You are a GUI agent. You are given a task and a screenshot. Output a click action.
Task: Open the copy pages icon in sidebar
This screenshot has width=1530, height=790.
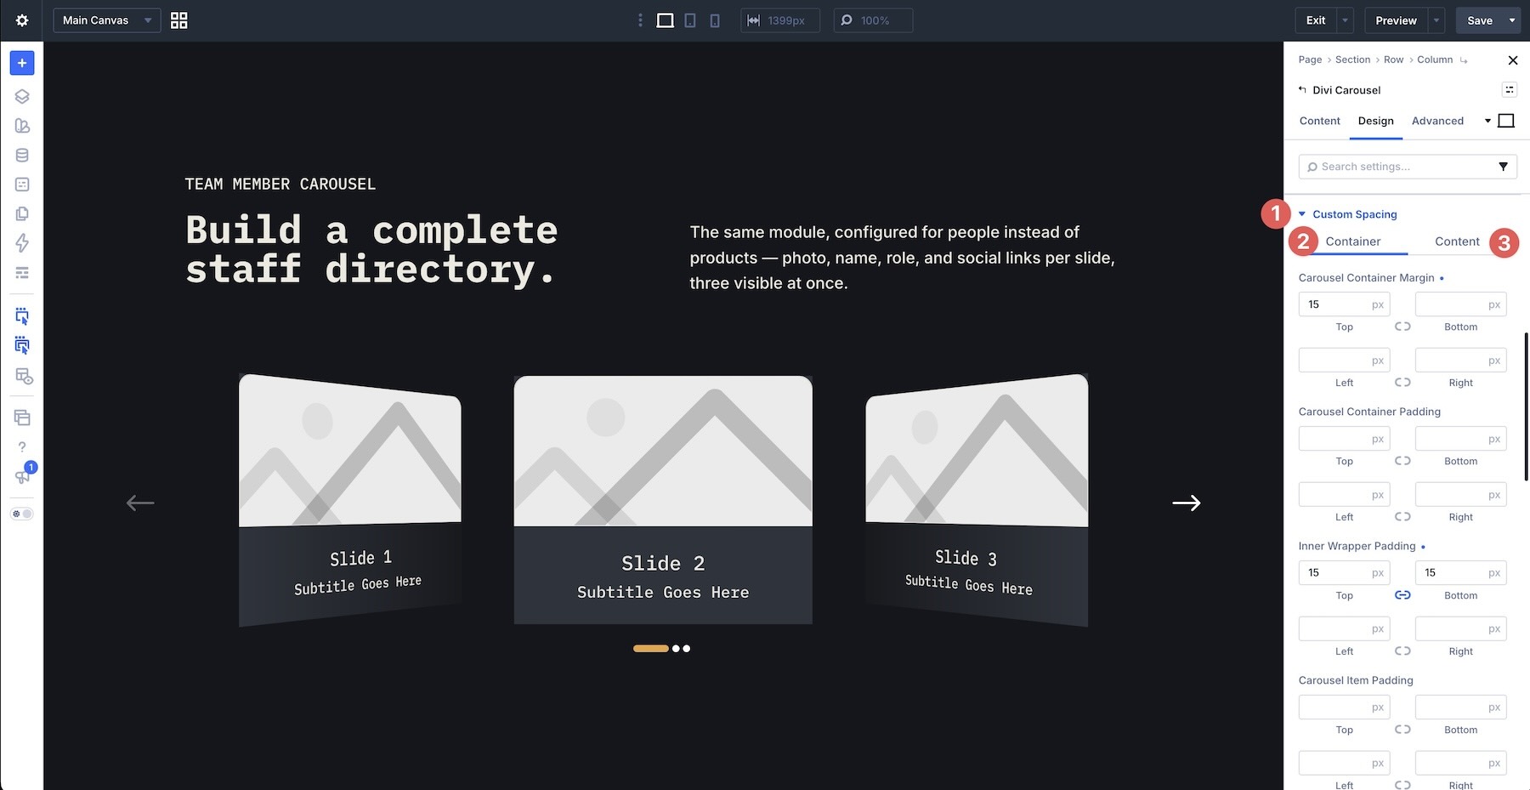click(22, 213)
